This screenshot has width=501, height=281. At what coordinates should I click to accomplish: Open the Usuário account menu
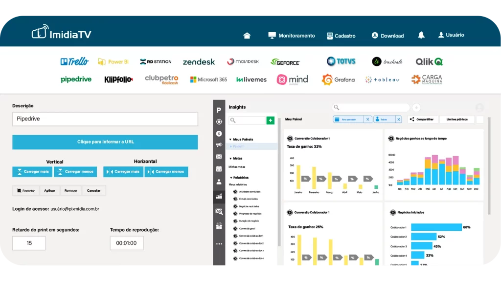(451, 35)
